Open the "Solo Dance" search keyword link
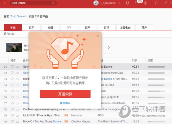 (18, 16)
